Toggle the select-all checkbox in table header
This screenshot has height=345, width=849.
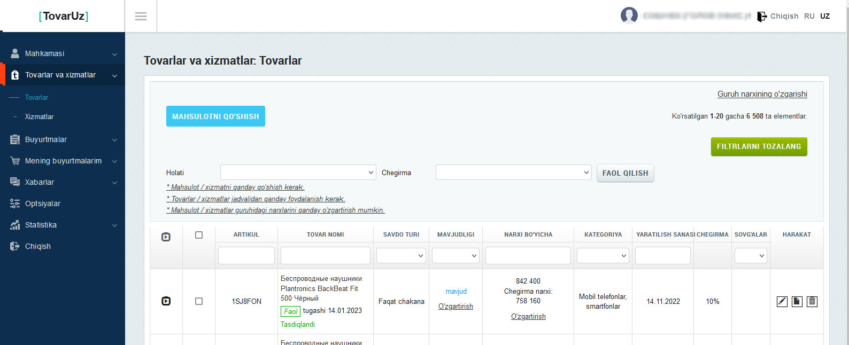click(199, 235)
